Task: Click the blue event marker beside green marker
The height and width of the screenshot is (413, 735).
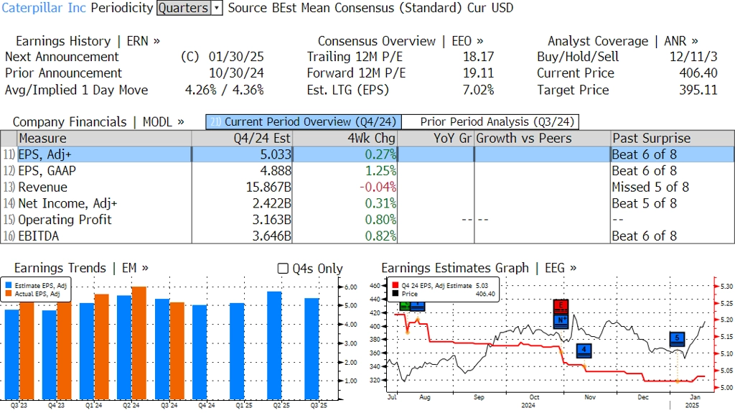Action: (416, 305)
